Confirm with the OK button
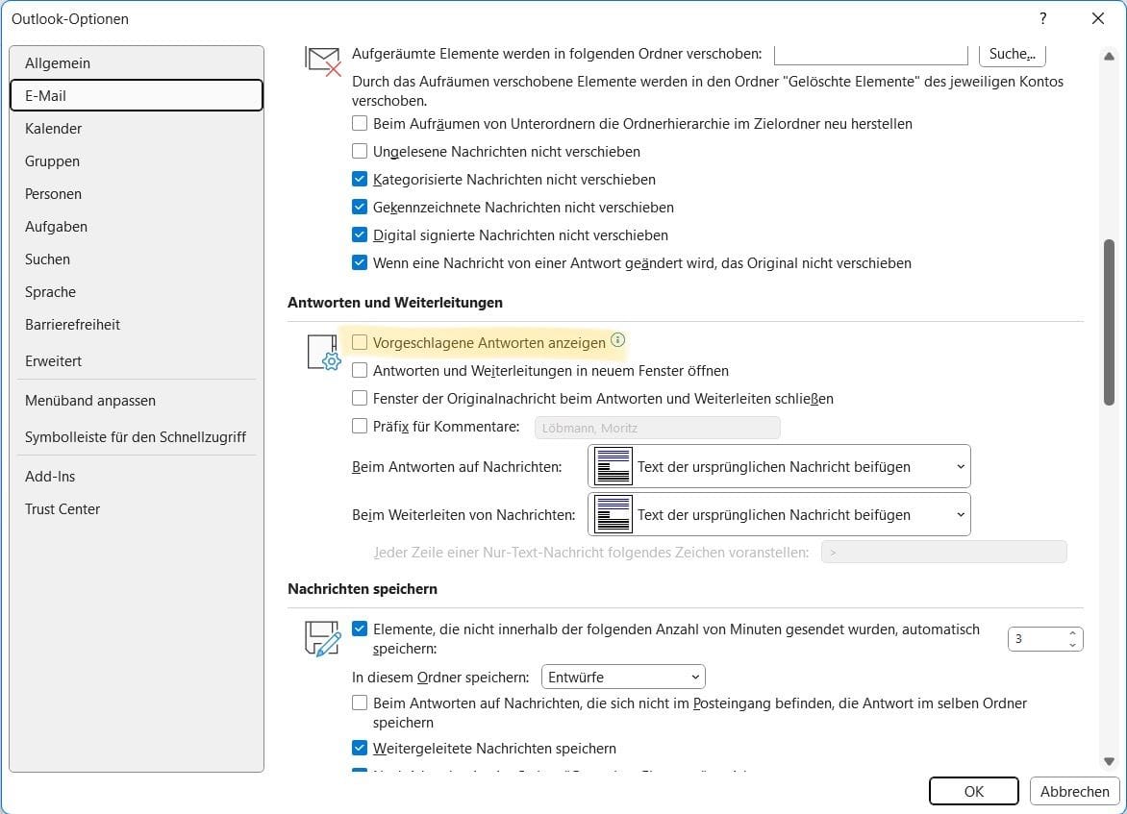This screenshot has height=814, width=1127. (x=973, y=791)
